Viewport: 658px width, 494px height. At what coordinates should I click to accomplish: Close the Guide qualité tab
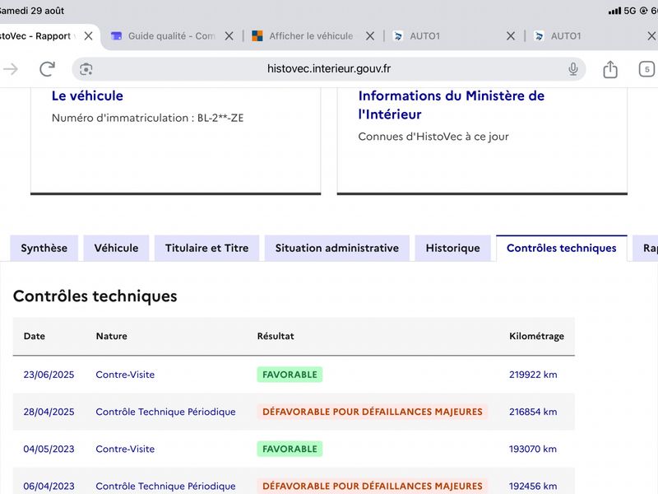click(x=229, y=36)
